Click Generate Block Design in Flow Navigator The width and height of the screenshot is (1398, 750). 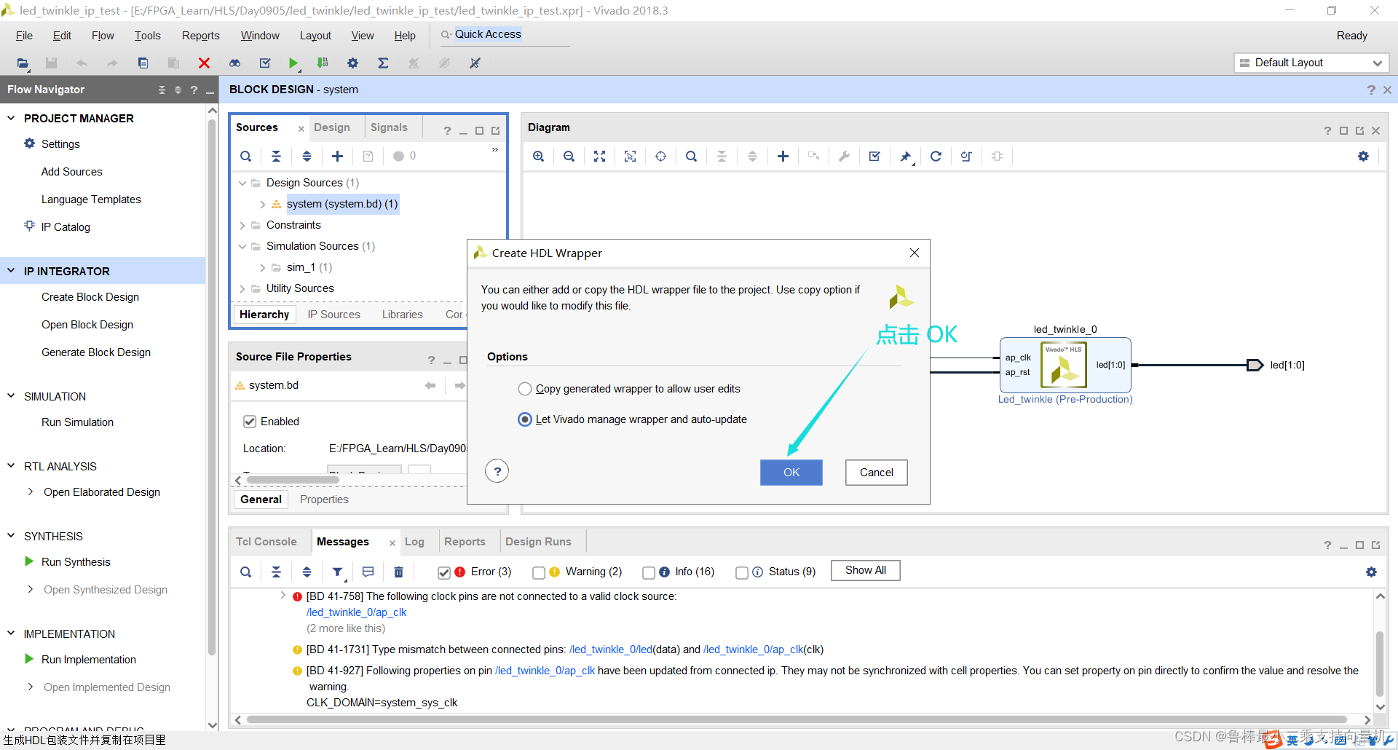[96, 352]
